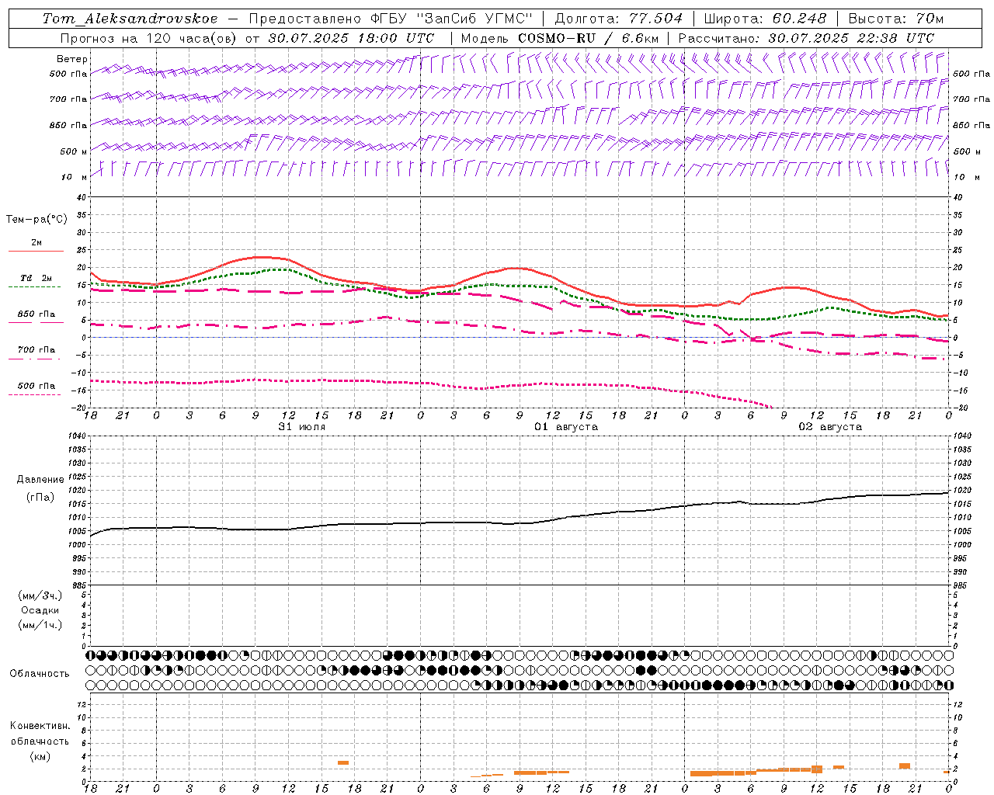Click the 500 гПа temperature legend entry
Image resolution: width=994 pixels, height=795 pixels.
point(36,386)
